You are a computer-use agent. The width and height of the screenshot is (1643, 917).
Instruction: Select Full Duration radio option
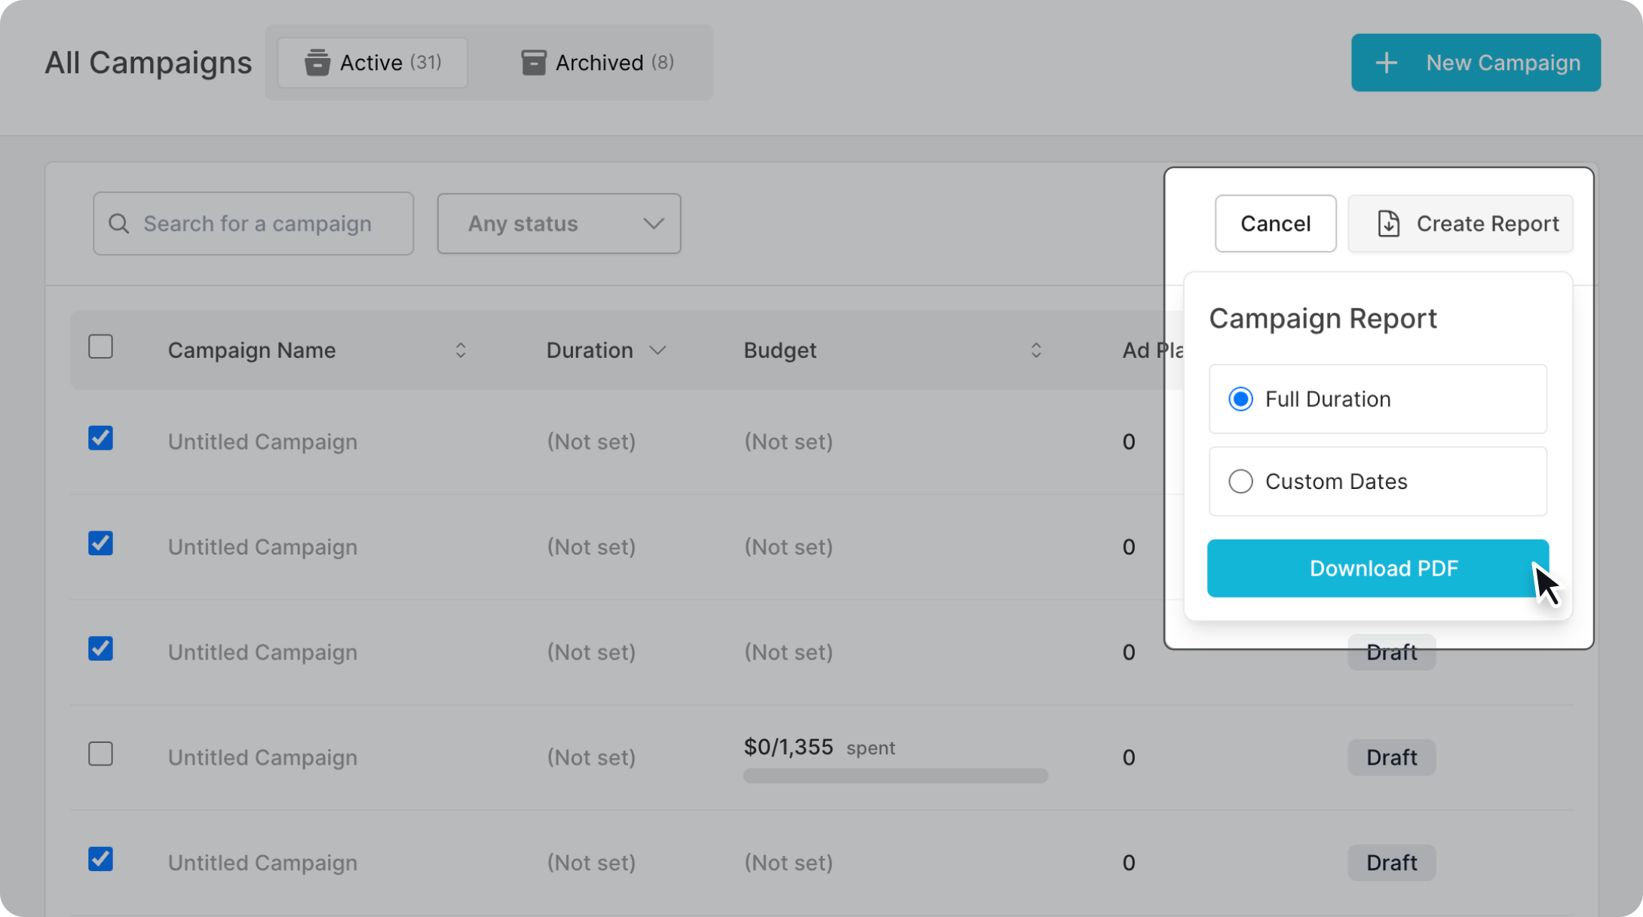coord(1240,399)
